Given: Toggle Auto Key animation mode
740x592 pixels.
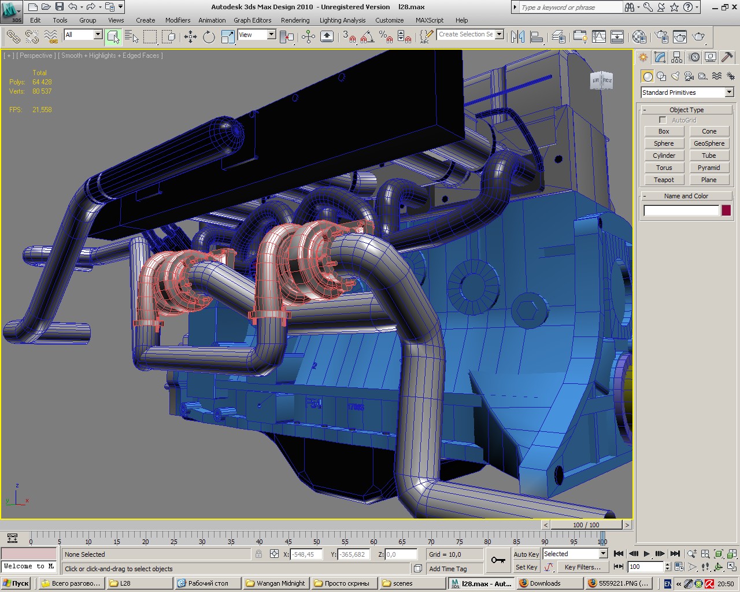Looking at the screenshot, I should tap(526, 554).
